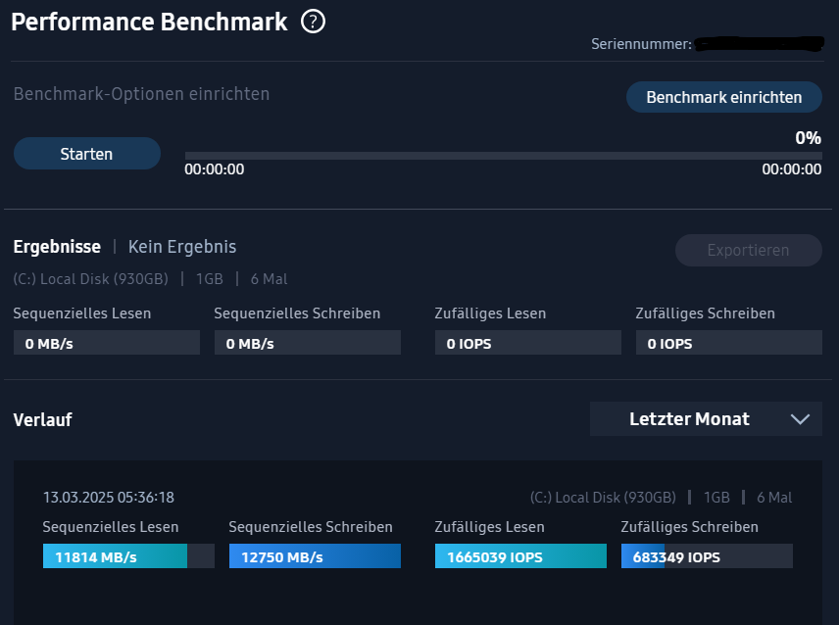Click the Benchmark-Optionen einrichten text
839x625 pixels.
pos(141,94)
